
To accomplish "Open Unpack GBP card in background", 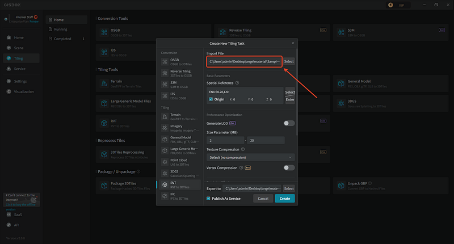I will pos(390,186).
